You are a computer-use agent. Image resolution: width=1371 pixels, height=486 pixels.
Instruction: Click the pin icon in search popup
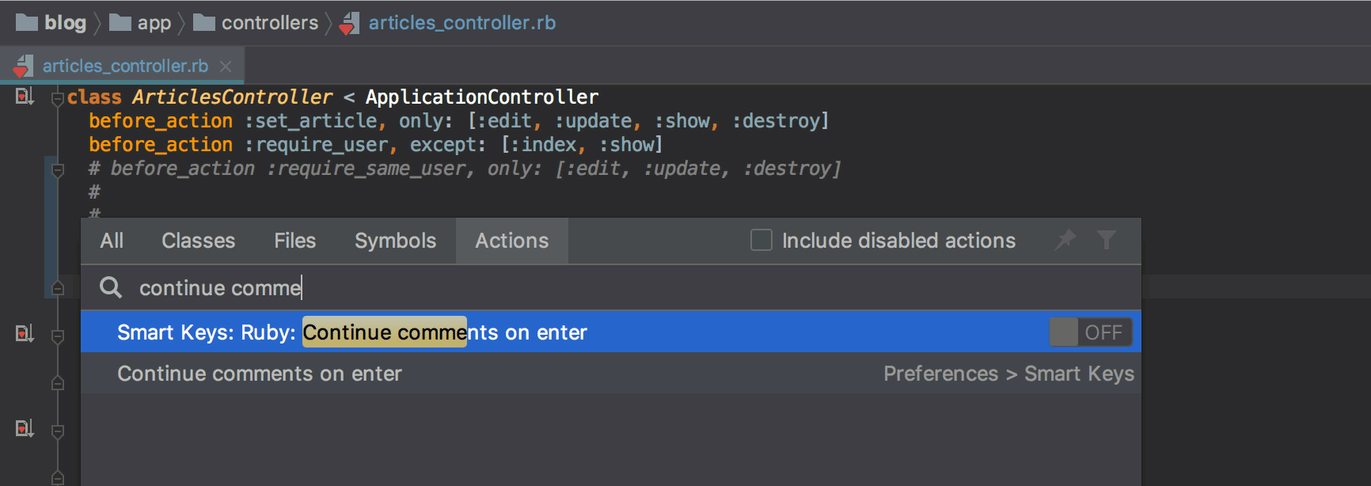point(1065,239)
